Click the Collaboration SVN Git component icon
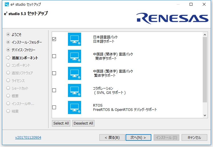The width and height of the screenshot is (213, 147). point(75,90)
